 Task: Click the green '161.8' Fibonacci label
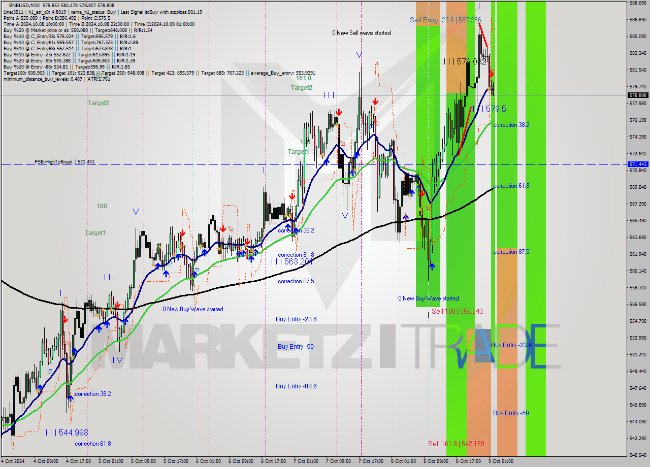(x=304, y=78)
